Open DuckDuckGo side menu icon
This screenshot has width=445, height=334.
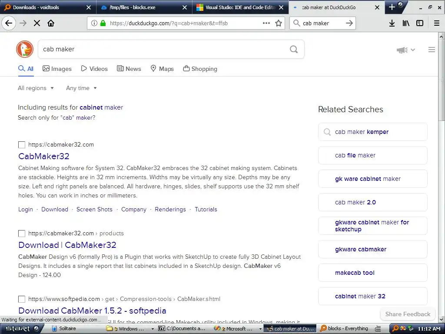(432, 50)
